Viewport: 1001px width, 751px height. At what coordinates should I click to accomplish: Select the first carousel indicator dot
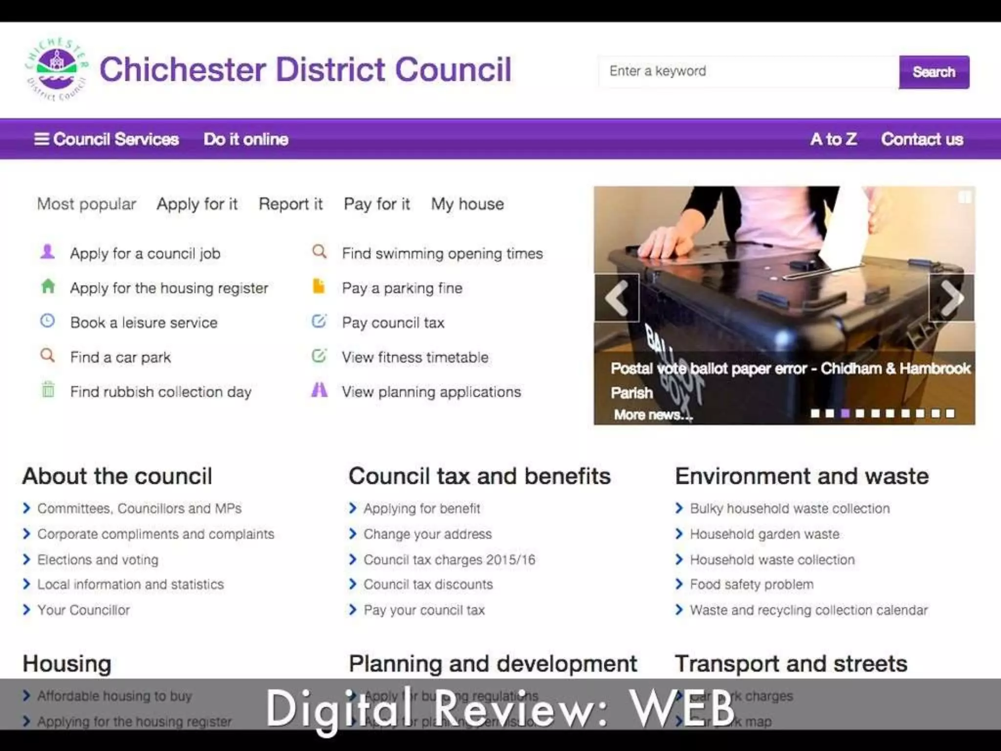(815, 414)
